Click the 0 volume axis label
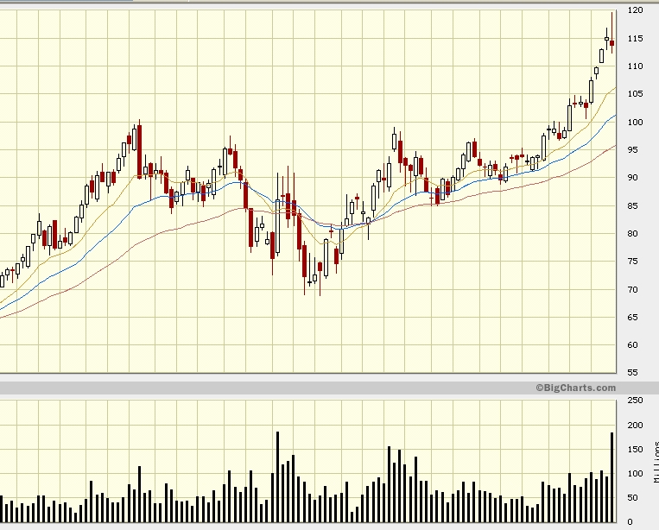 (630, 521)
